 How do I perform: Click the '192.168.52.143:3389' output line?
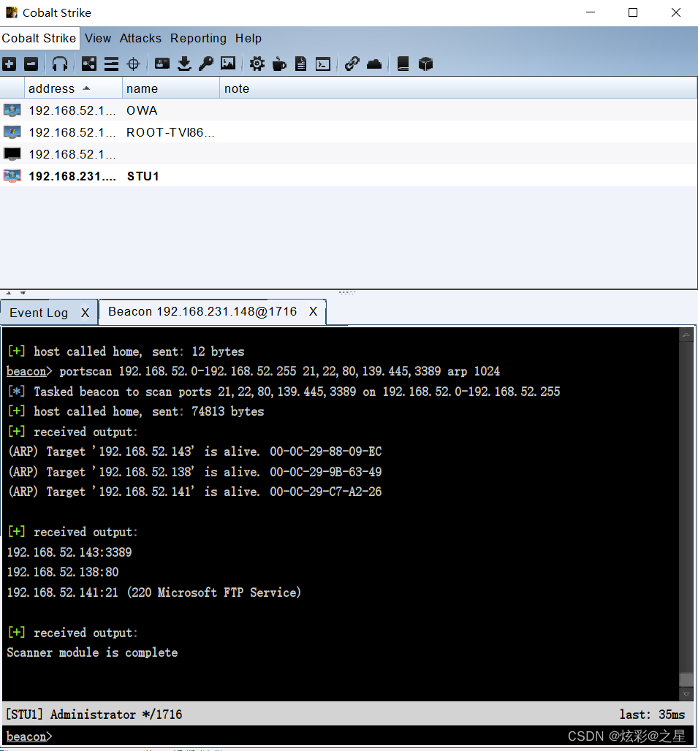click(x=69, y=552)
